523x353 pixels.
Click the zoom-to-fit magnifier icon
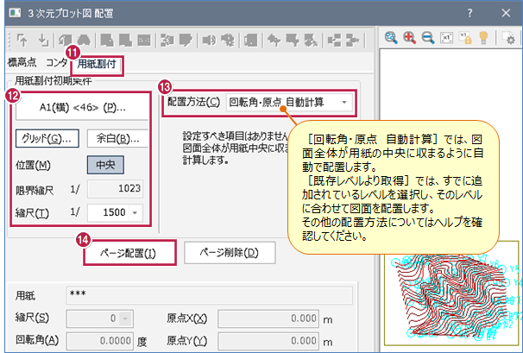(391, 39)
